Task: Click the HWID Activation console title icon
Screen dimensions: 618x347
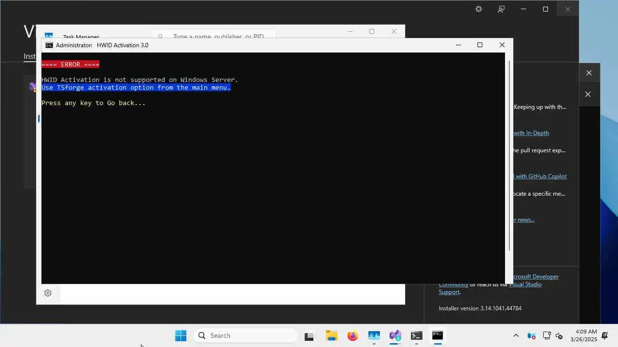Action: (x=49, y=45)
